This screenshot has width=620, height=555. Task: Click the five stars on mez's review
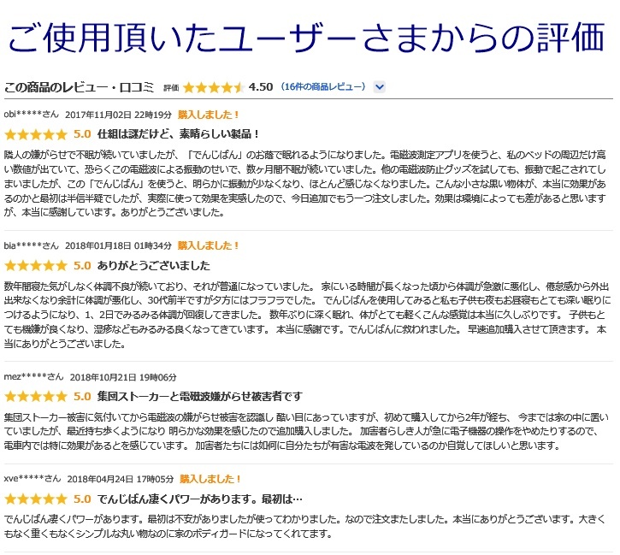tap(35, 397)
